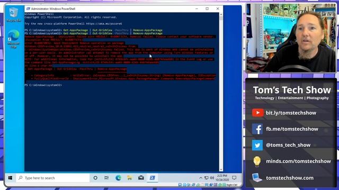The width and height of the screenshot is (339, 190).
Task: Click the webcam video of the presenter
Action: click(x=291, y=38)
